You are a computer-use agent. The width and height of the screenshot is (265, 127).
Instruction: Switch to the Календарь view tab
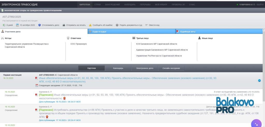(118, 68)
